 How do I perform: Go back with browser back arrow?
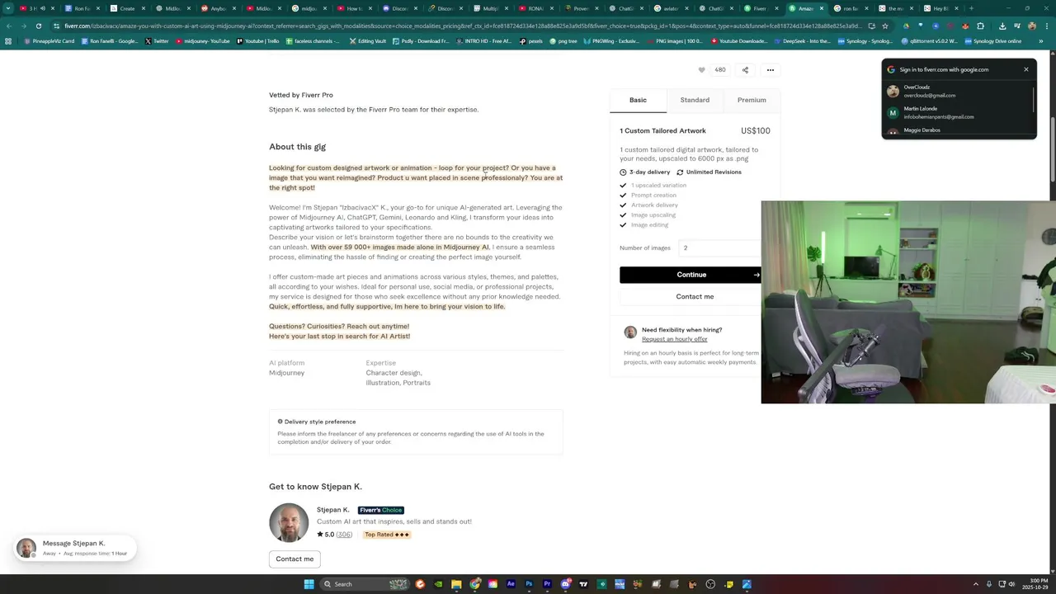(8, 26)
